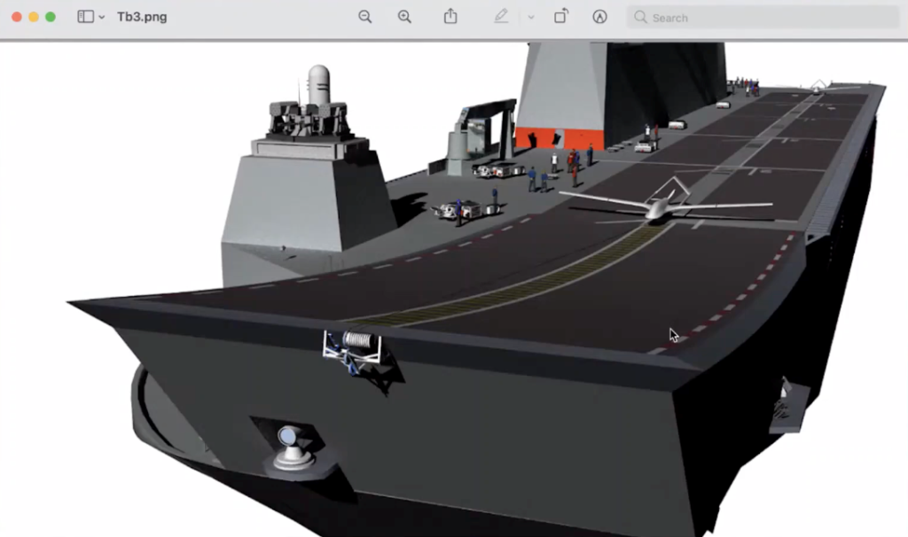
Task: Open the Share menu
Action: [450, 17]
